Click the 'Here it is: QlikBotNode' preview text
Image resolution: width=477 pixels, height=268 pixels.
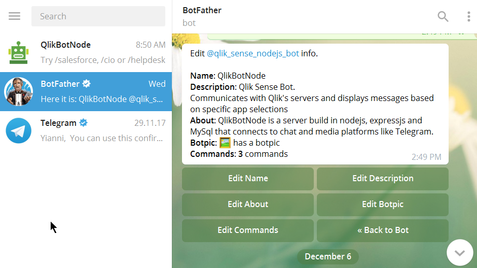coord(101,99)
